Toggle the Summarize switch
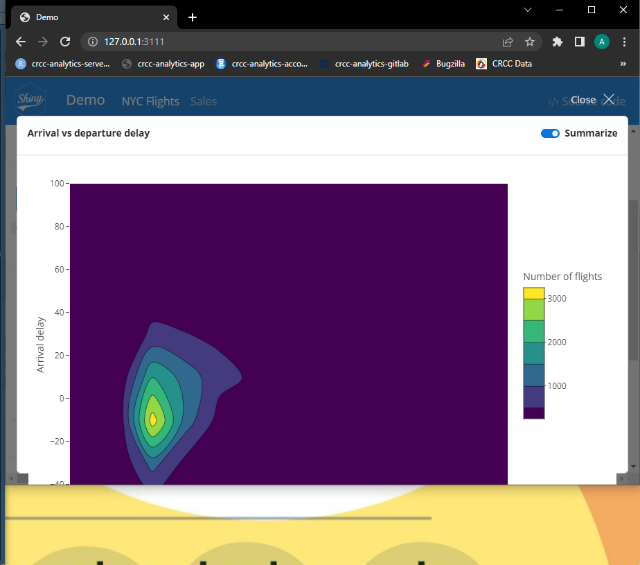Image resolution: width=640 pixels, height=565 pixels. click(550, 134)
